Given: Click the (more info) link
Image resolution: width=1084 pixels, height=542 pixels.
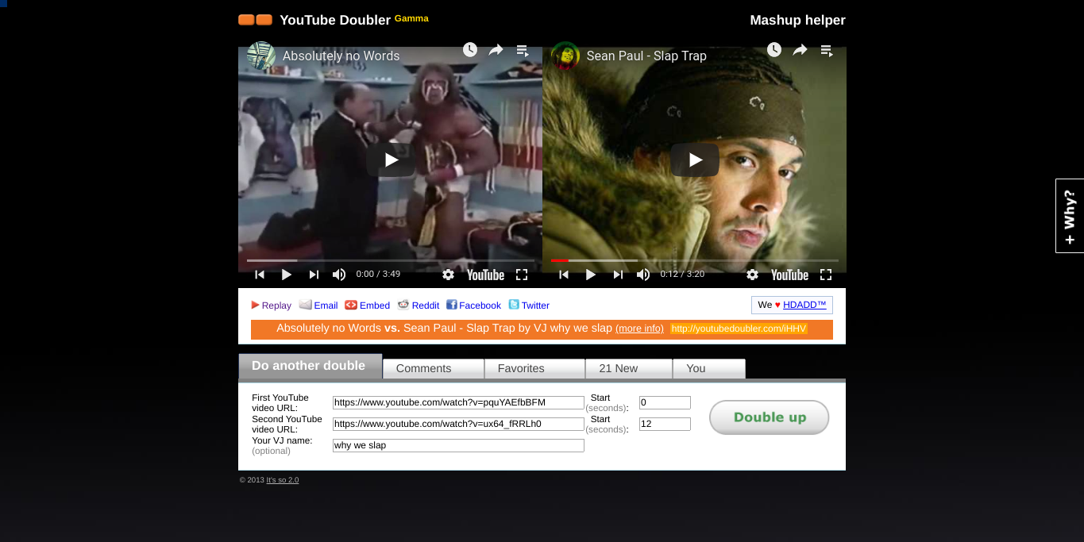Looking at the screenshot, I should [639, 329].
